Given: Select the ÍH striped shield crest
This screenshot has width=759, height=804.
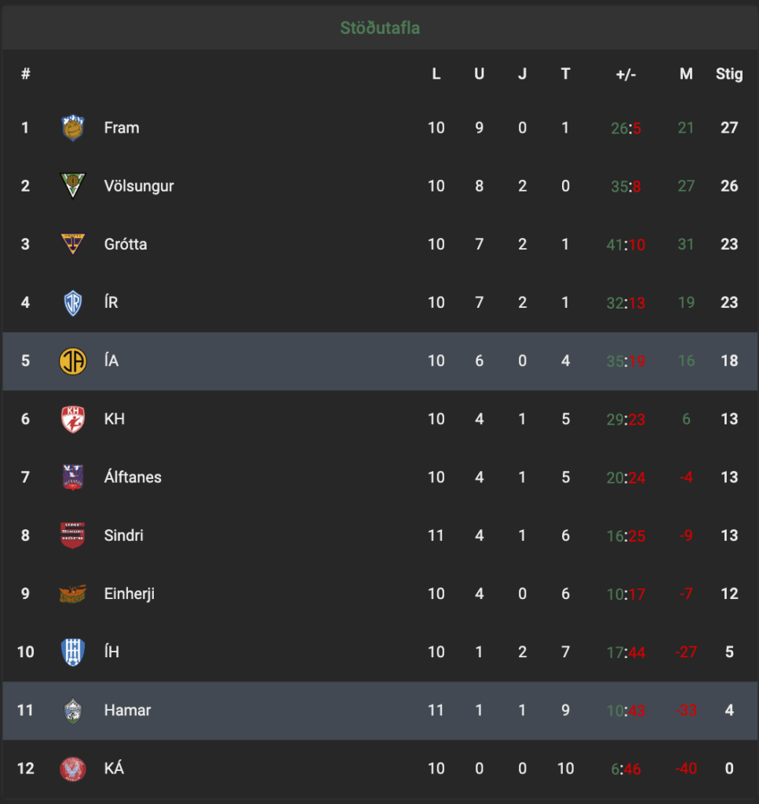Looking at the screenshot, I should click(73, 652).
